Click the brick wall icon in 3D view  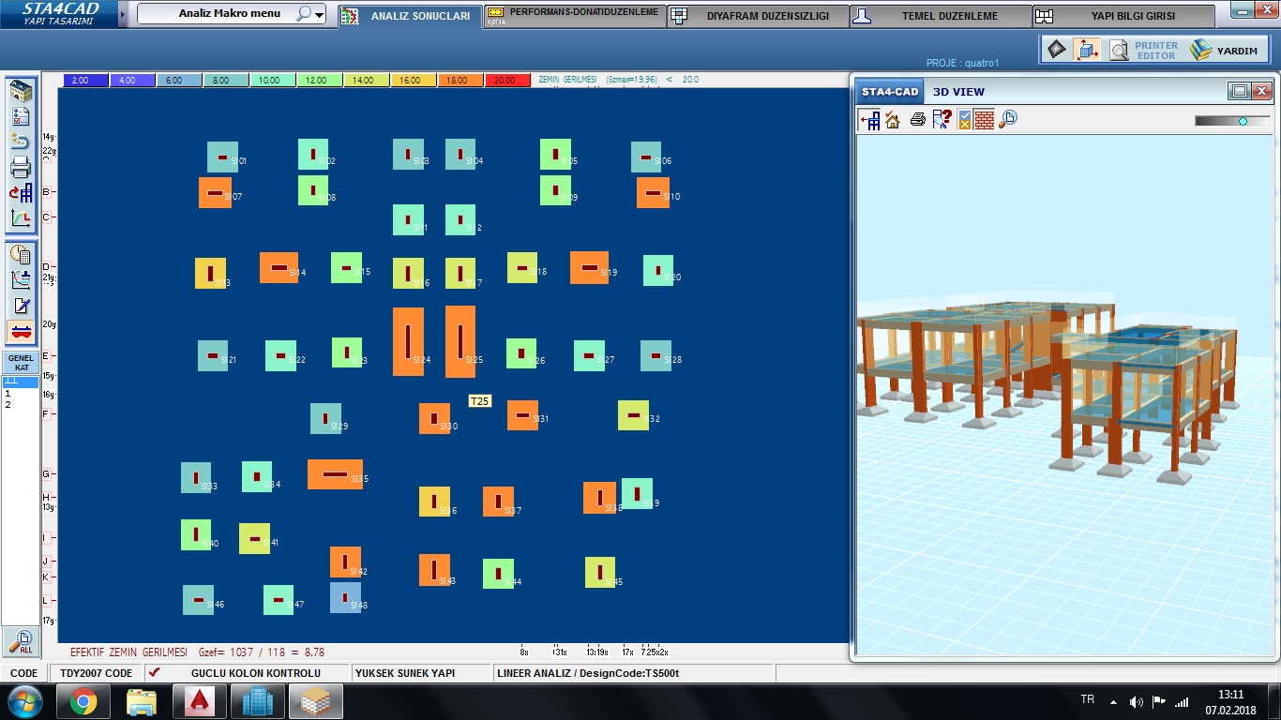point(984,120)
